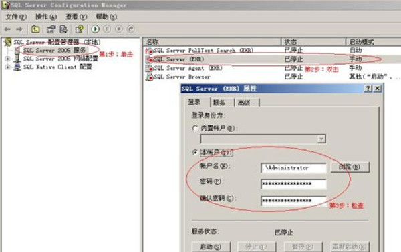Switch to the 高级 tab
Screen dimensions: 401x252
tap(247, 103)
